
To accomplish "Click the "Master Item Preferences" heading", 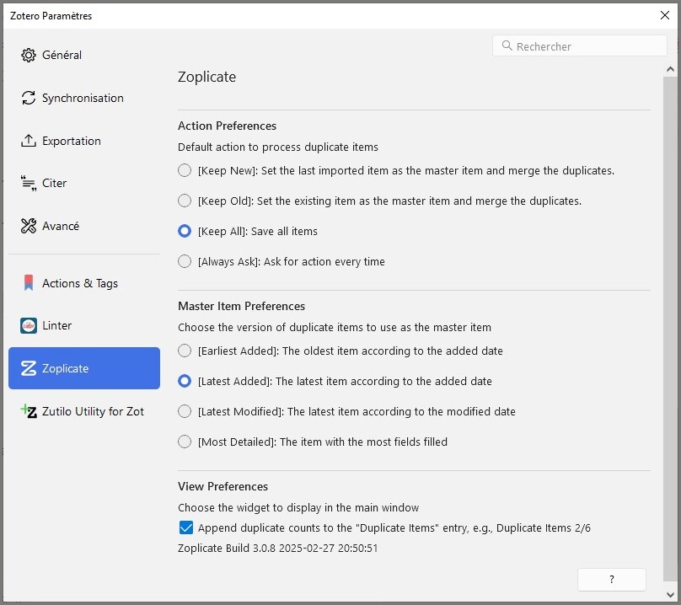I will coord(242,306).
